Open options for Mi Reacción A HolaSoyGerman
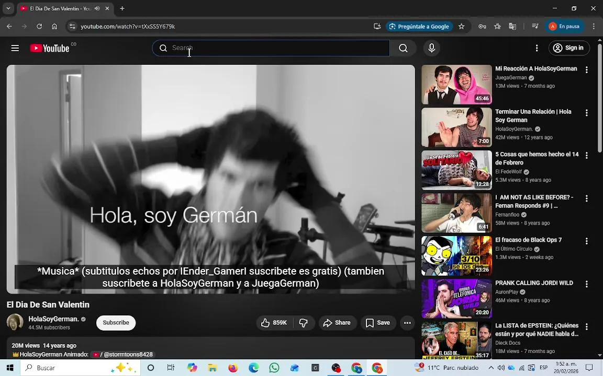 pos(586,70)
